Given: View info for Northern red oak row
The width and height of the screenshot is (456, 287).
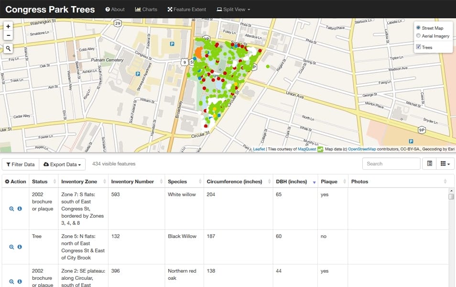Looking at the screenshot, I should [20, 281].
